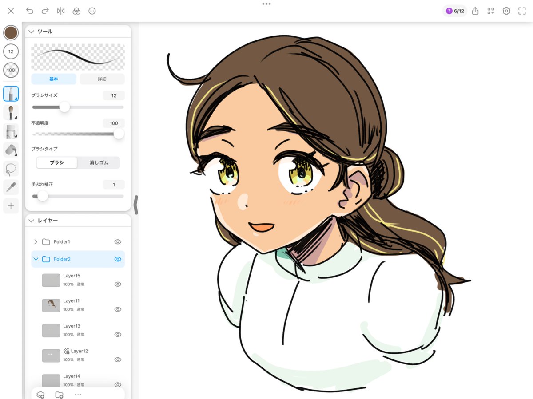Enter fullscreen canvas view
Image resolution: width=533 pixels, height=399 pixels.
(x=522, y=11)
